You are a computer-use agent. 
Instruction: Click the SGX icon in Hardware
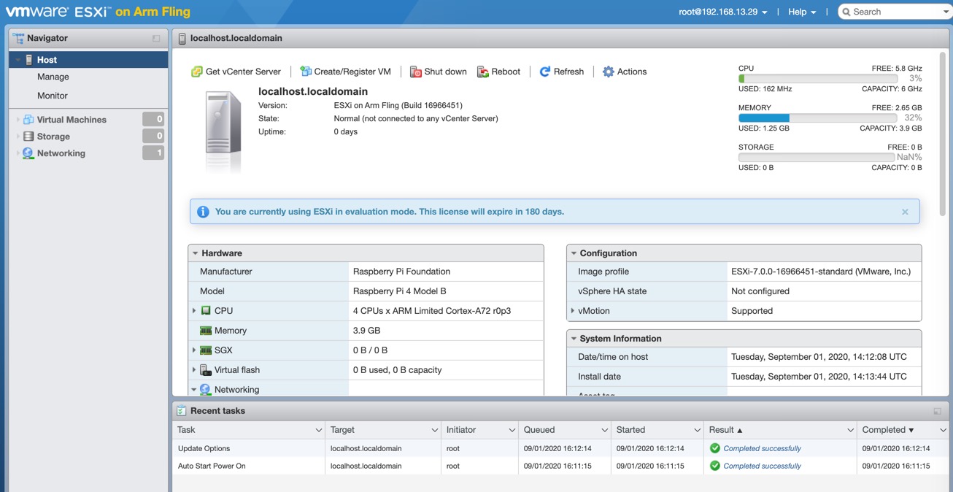206,350
